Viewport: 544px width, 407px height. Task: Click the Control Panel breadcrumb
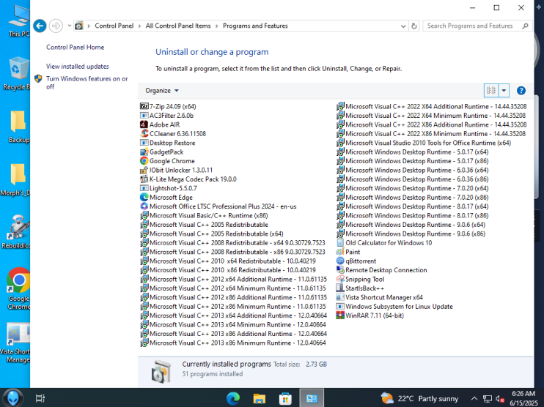(114, 26)
